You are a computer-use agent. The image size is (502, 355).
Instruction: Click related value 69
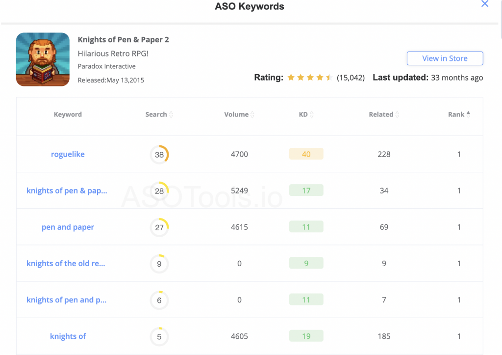(384, 227)
